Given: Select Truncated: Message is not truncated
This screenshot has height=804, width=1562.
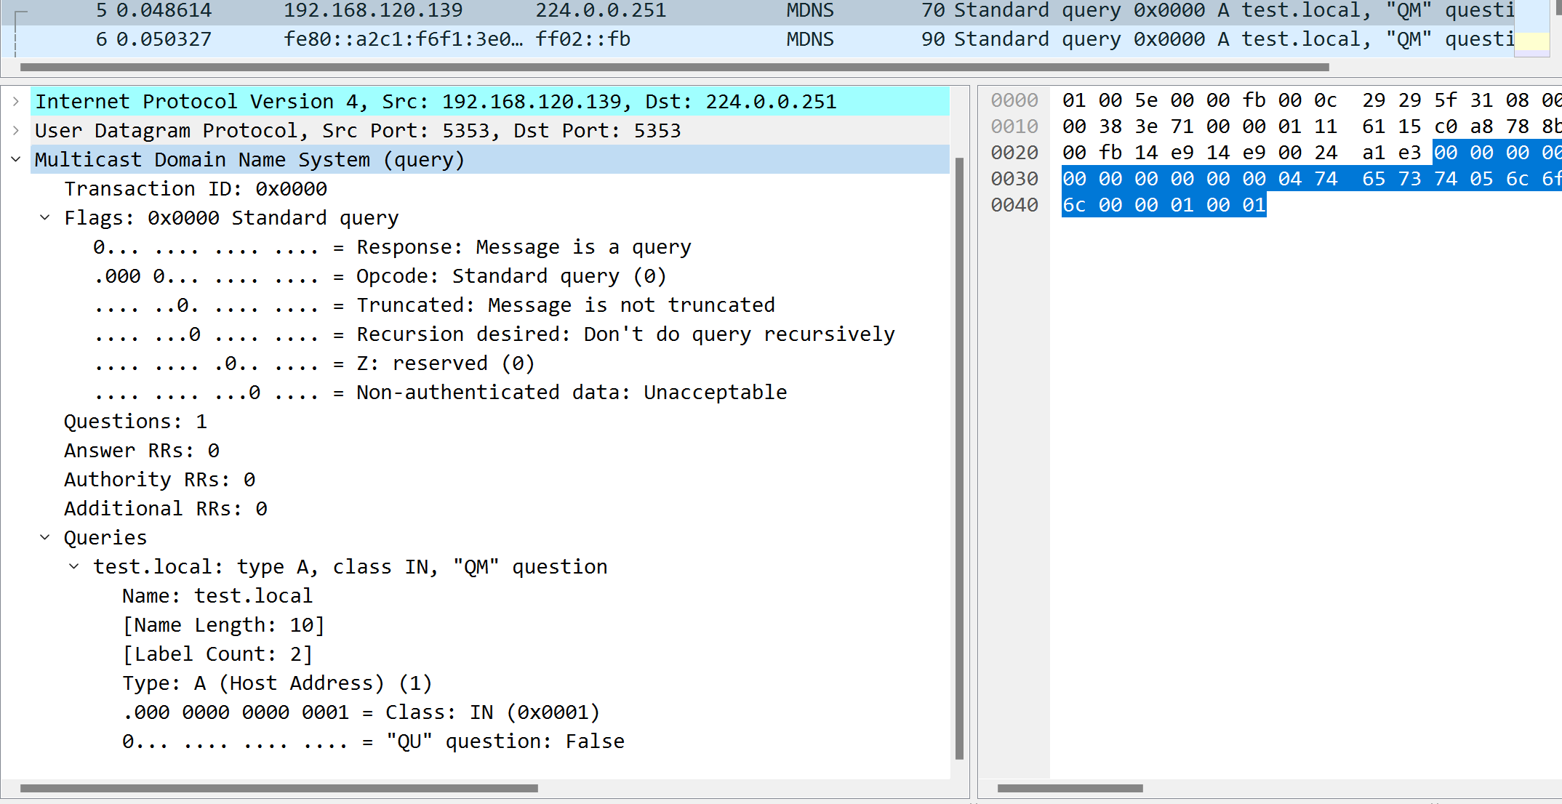Looking at the screenshot, I should click(x=434, y=305).
